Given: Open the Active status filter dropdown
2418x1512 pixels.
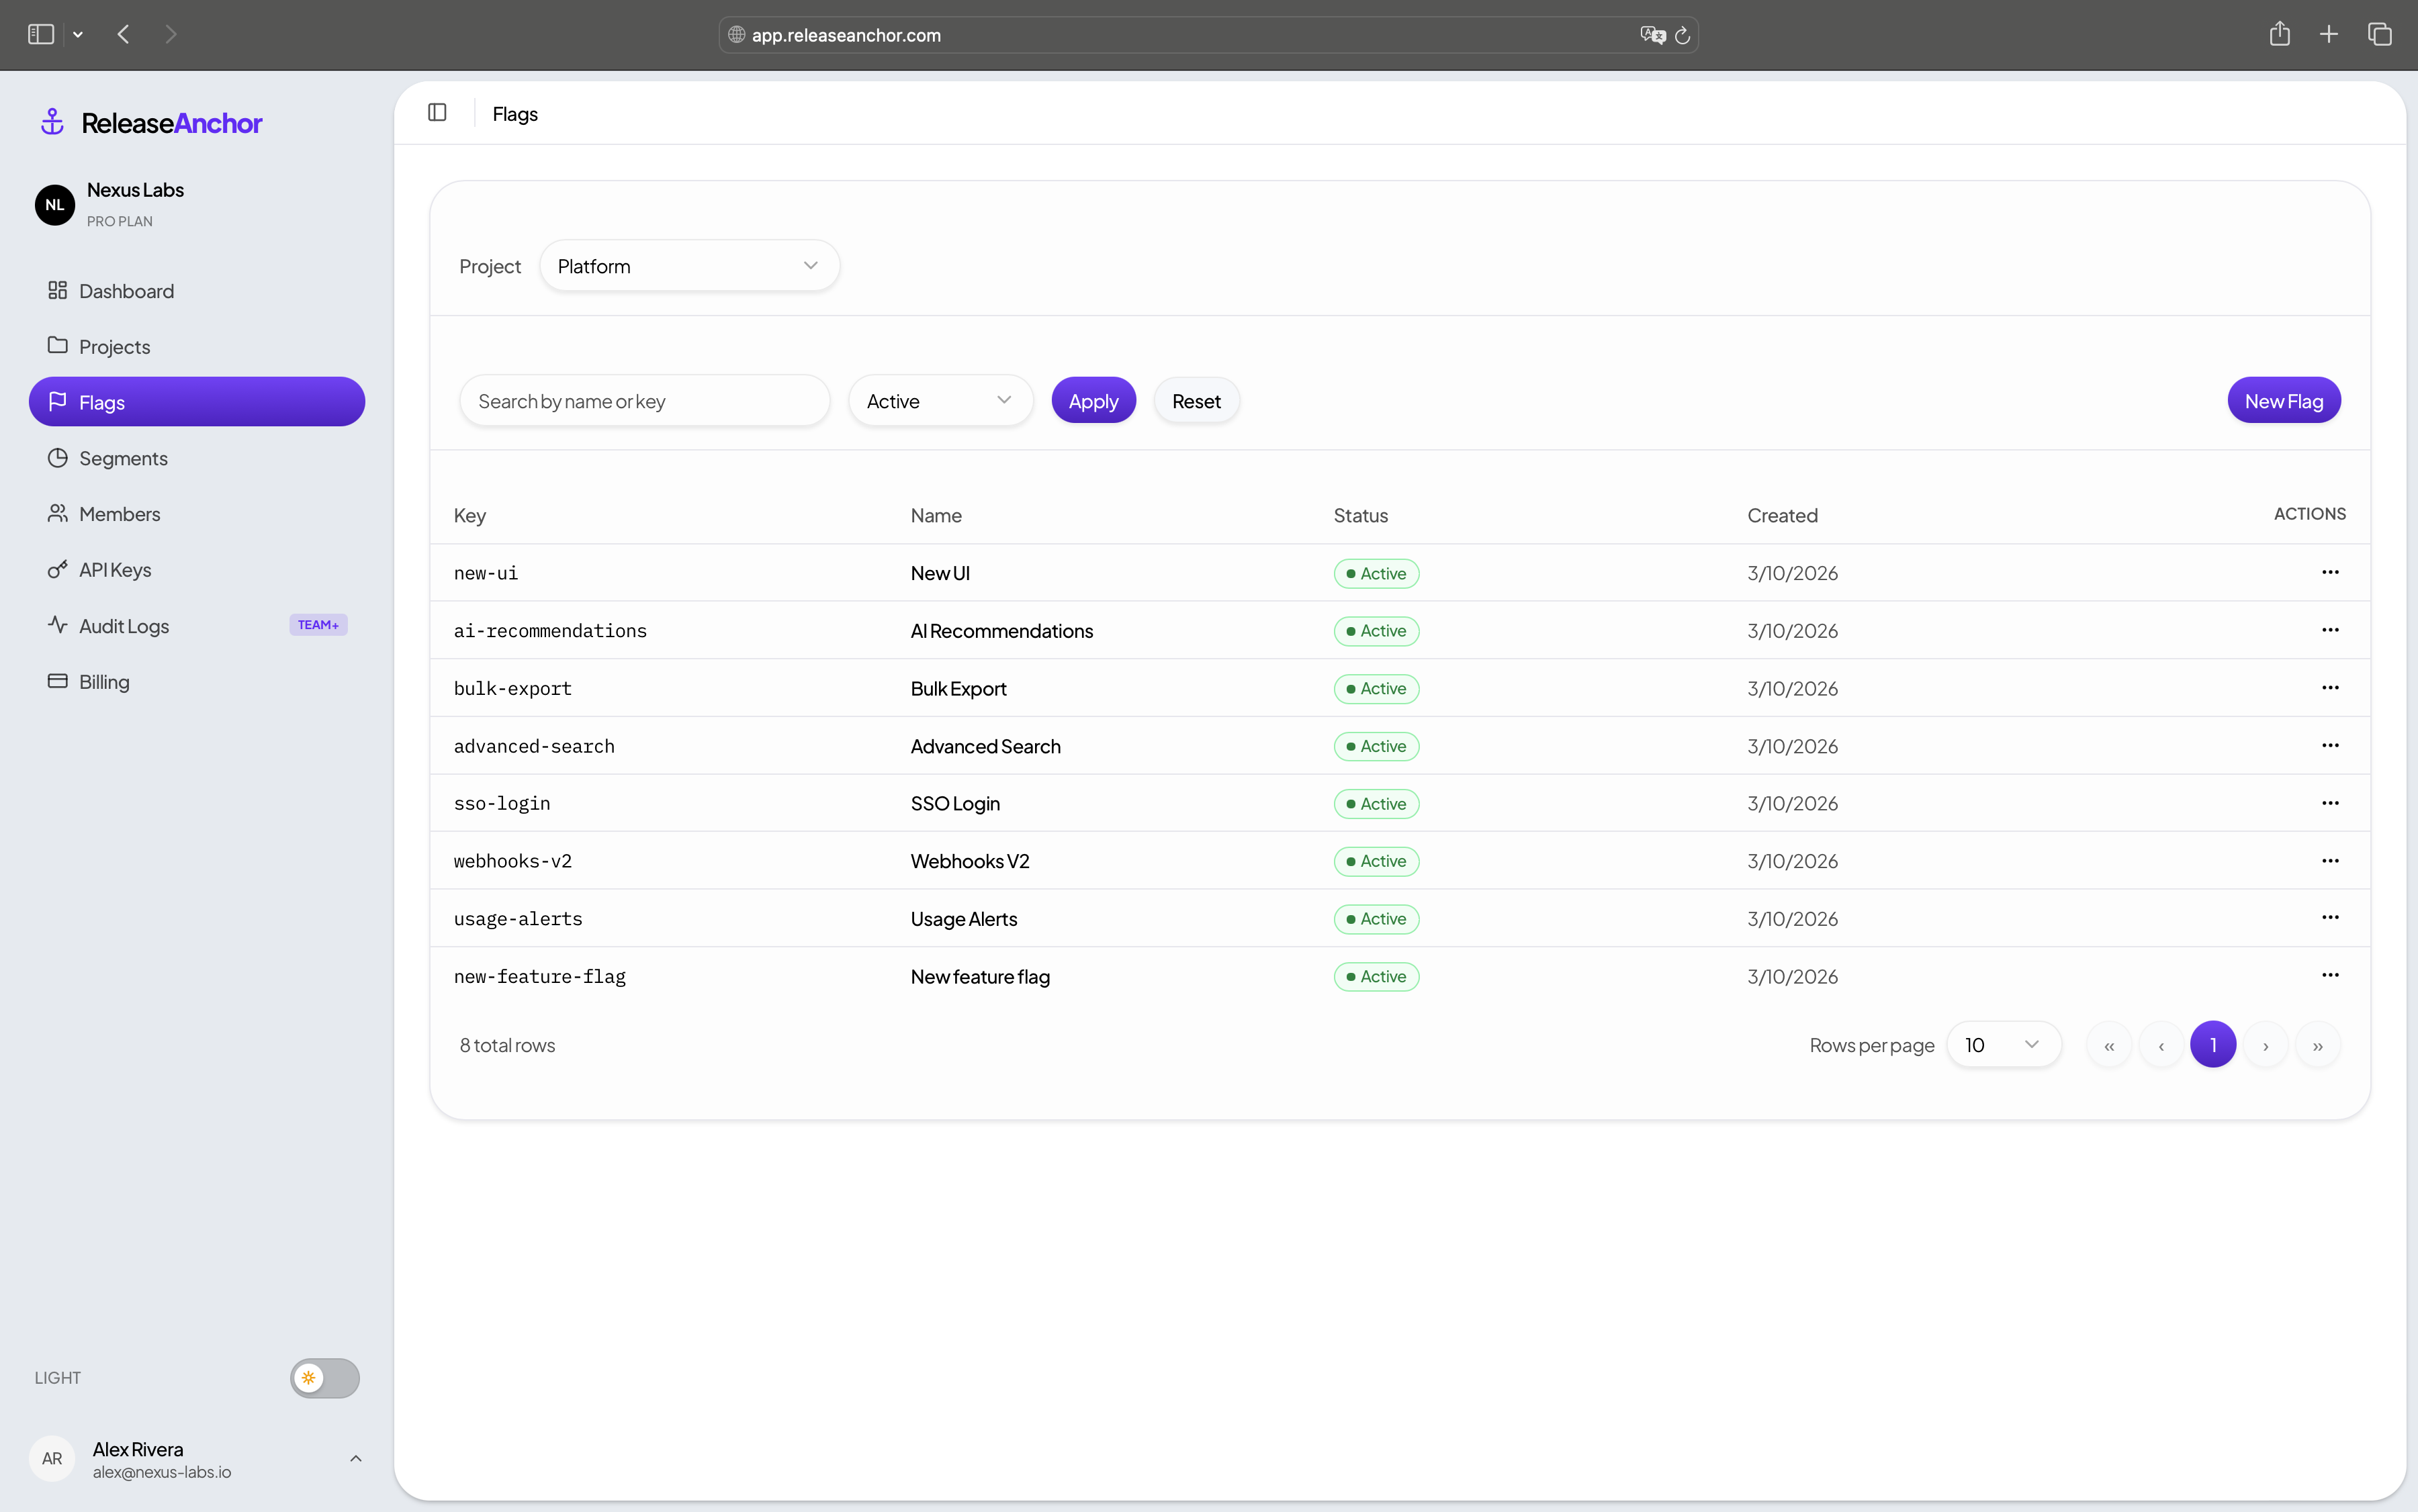Looking at the screenshot, I should (938, 401).
